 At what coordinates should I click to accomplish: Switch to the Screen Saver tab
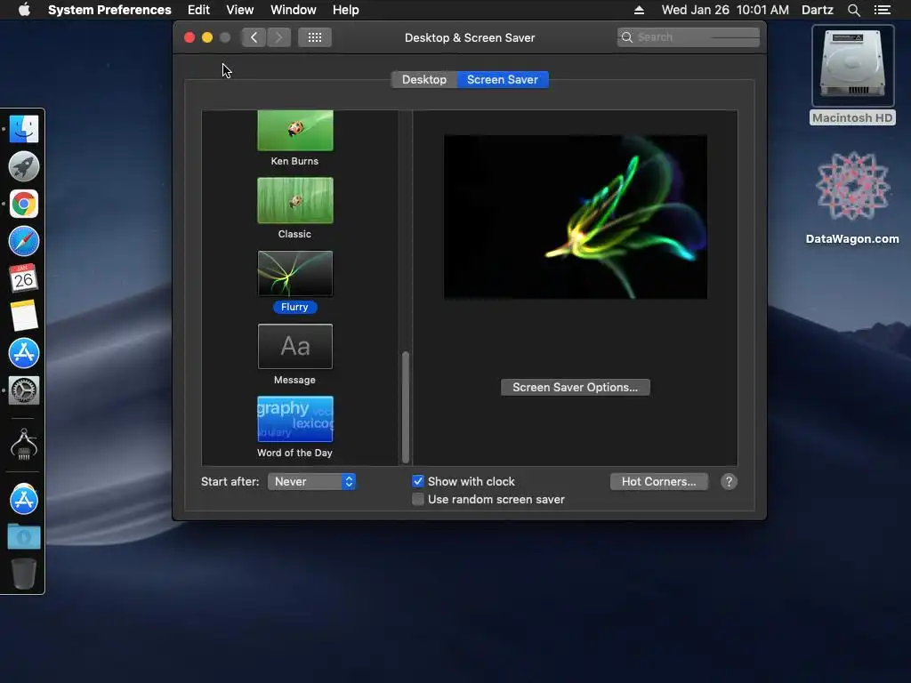pos(503,79)
